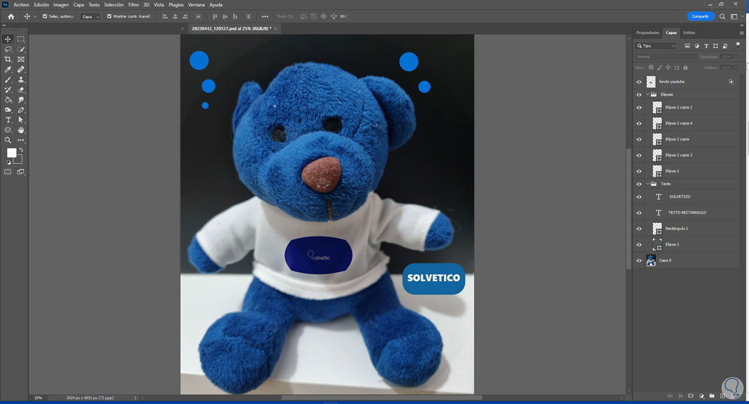Hide the fondo youtube layer
This screenshot has width=749, height=404.
point(639,82)
